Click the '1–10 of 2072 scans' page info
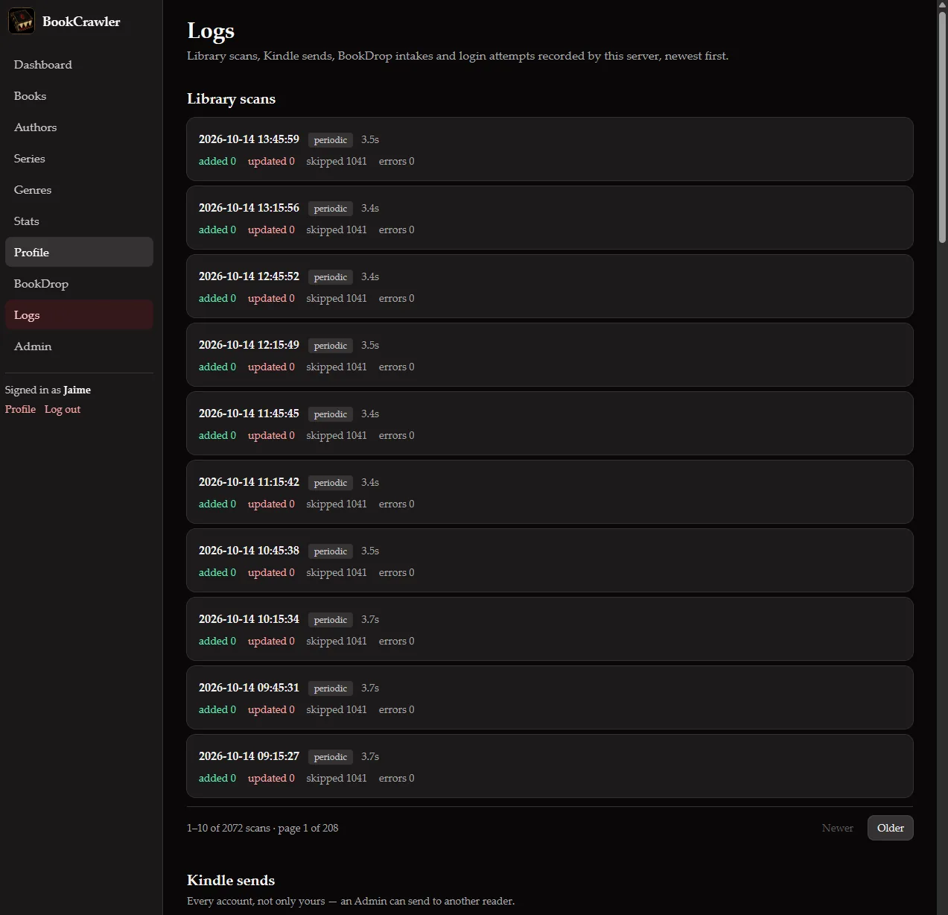Image resolution: width=948 pixels, height=915 pixels. (262, 828)
